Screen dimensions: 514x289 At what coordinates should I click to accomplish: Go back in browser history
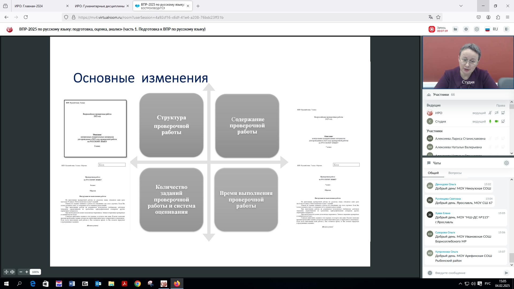6,17
